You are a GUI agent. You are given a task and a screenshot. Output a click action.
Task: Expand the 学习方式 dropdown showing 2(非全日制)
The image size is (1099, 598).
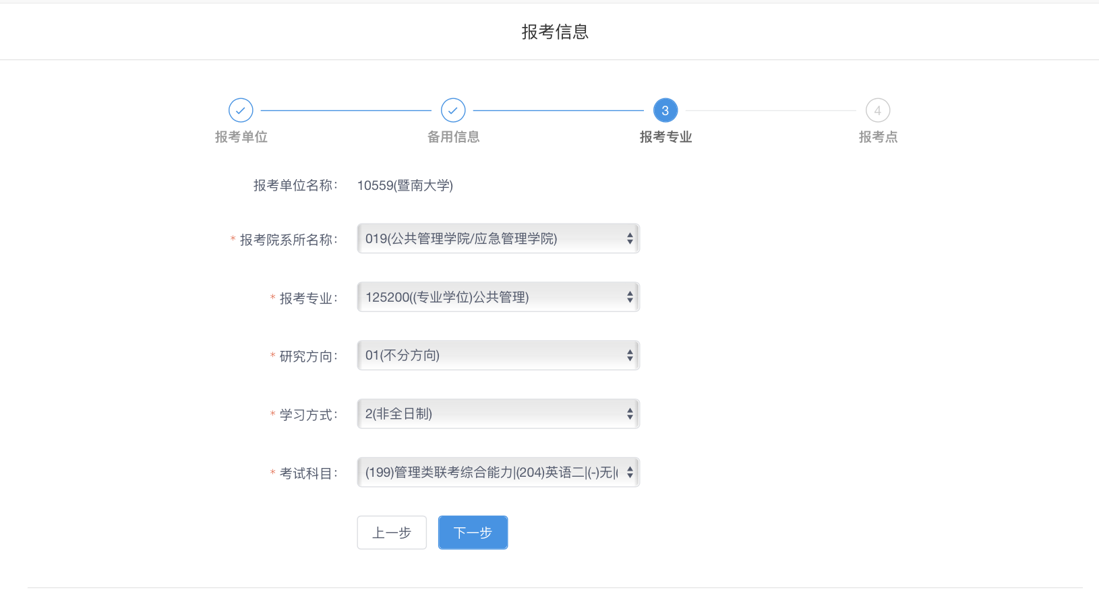pyautogui.click(x=498, y=413)
